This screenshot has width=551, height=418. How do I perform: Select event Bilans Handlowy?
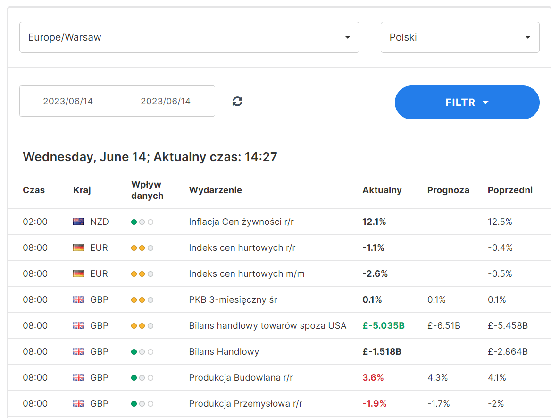(224, 352)
